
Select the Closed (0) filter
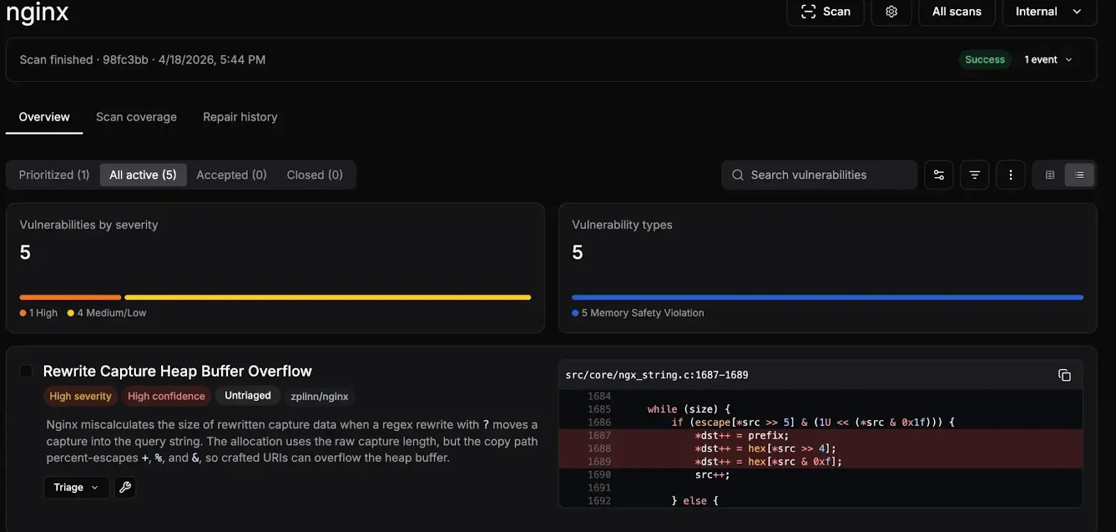pyautogui.click(x=315, y=175)
